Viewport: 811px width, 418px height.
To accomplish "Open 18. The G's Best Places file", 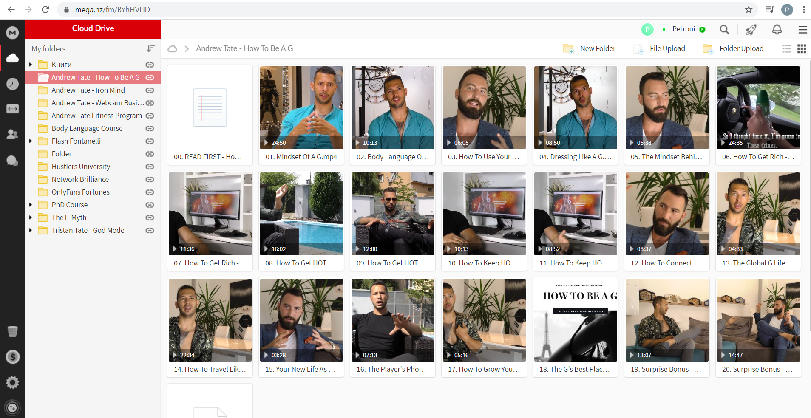I will pos(576,327).
